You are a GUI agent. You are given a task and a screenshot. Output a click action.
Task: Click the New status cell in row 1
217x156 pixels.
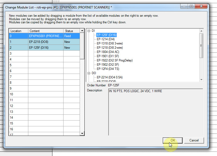coord(71,42)
